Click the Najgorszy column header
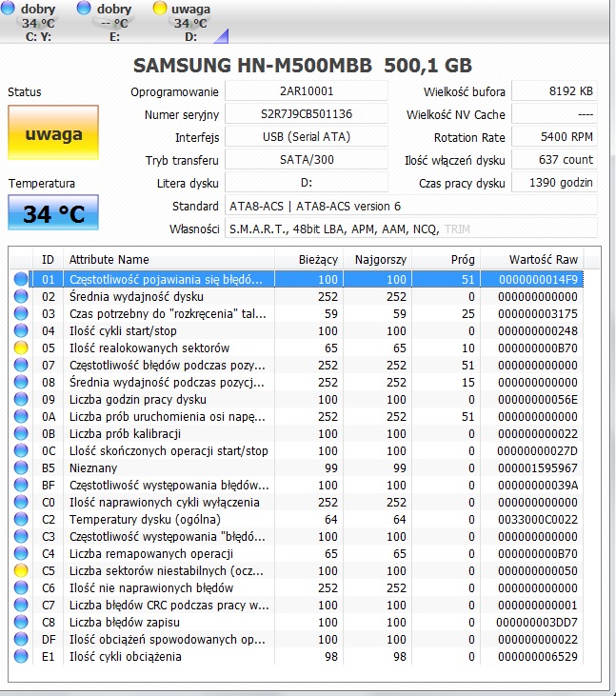Image resolution: width=616 pixels, height=696 pixels. pyautogui.click(x=378, y=260)
